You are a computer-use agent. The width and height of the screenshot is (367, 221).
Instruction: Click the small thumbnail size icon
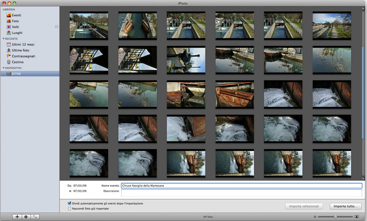pos(315,217)
